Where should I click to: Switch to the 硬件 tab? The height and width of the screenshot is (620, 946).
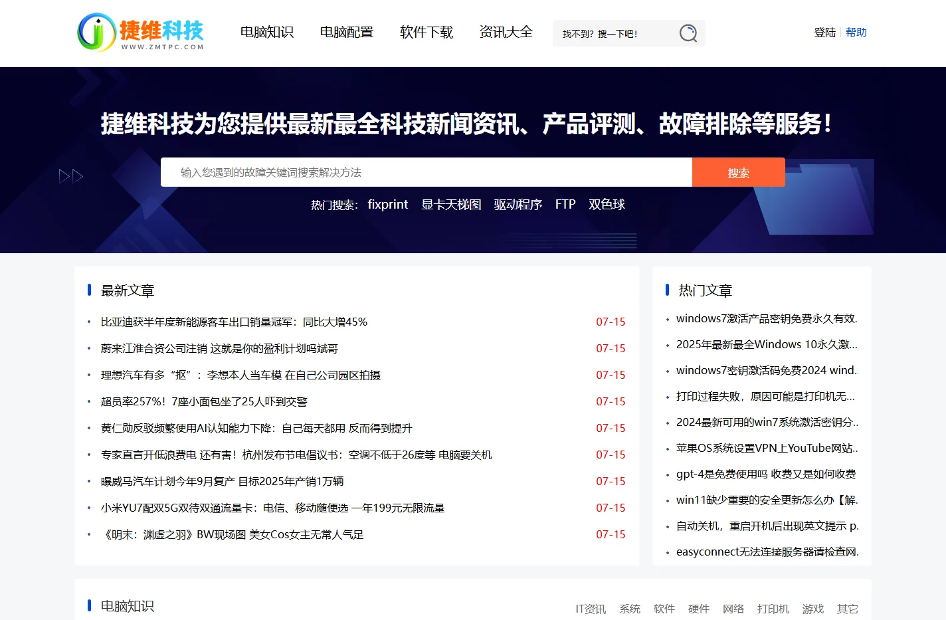(x=699, y=609)
